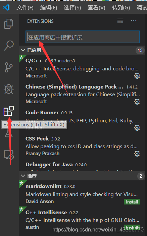Viewport: 147px width, 236px height.
Task: Open the 编辑(E) menu
Action: (49, 7)
